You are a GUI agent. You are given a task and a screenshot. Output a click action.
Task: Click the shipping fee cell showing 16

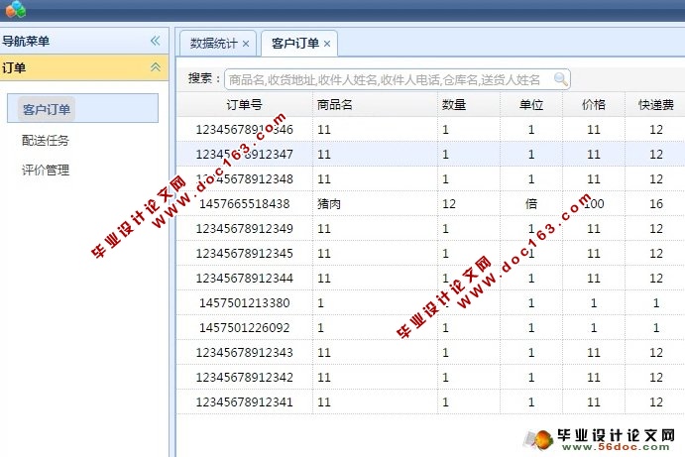(655, 203)
